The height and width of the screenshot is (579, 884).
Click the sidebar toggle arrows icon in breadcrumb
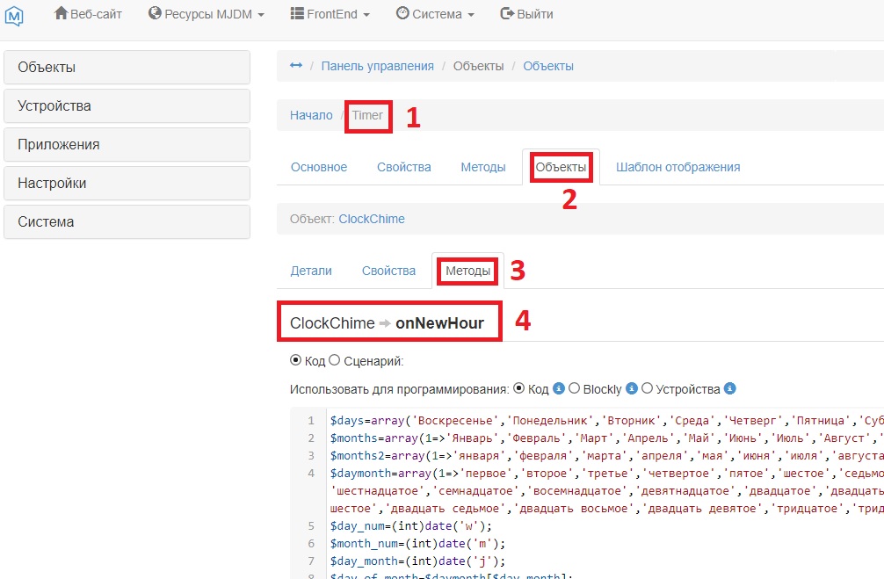[x=296, y=66]
